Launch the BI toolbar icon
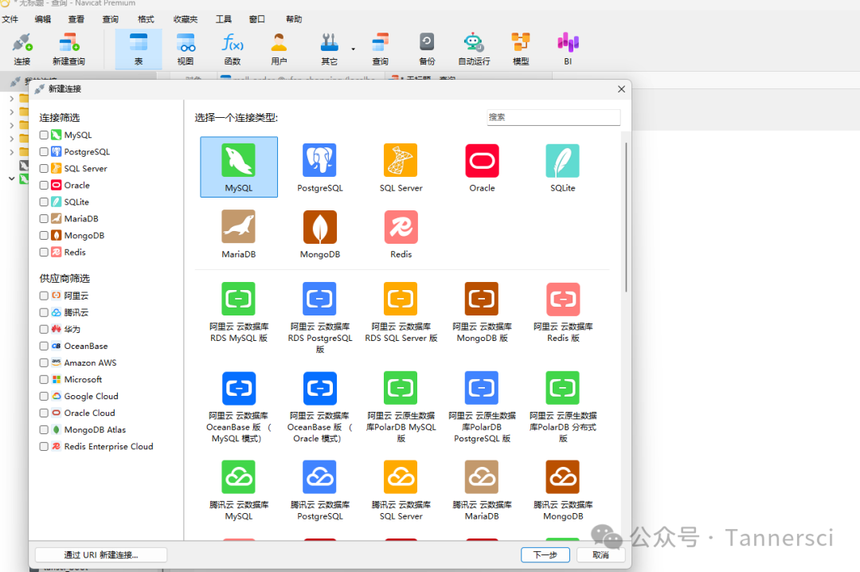Image resolution: width=860 pixels, height=572 pixels. point(568,49)
